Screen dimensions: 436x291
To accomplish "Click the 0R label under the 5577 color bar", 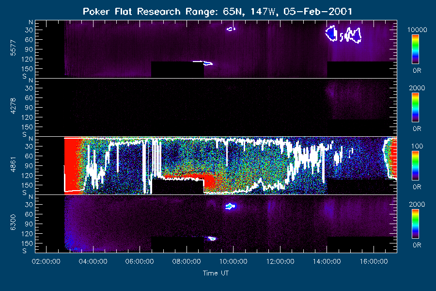I will [x=417, y=70].
